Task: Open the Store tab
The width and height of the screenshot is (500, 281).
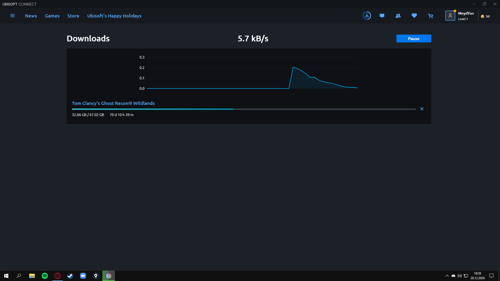Action: tap(73, 16)
